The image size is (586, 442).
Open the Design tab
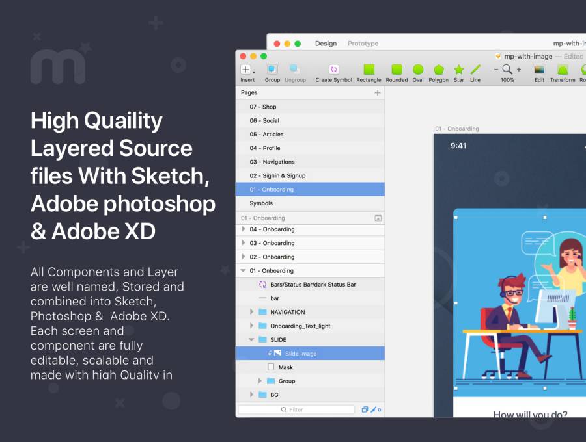[x=326, y=44]
